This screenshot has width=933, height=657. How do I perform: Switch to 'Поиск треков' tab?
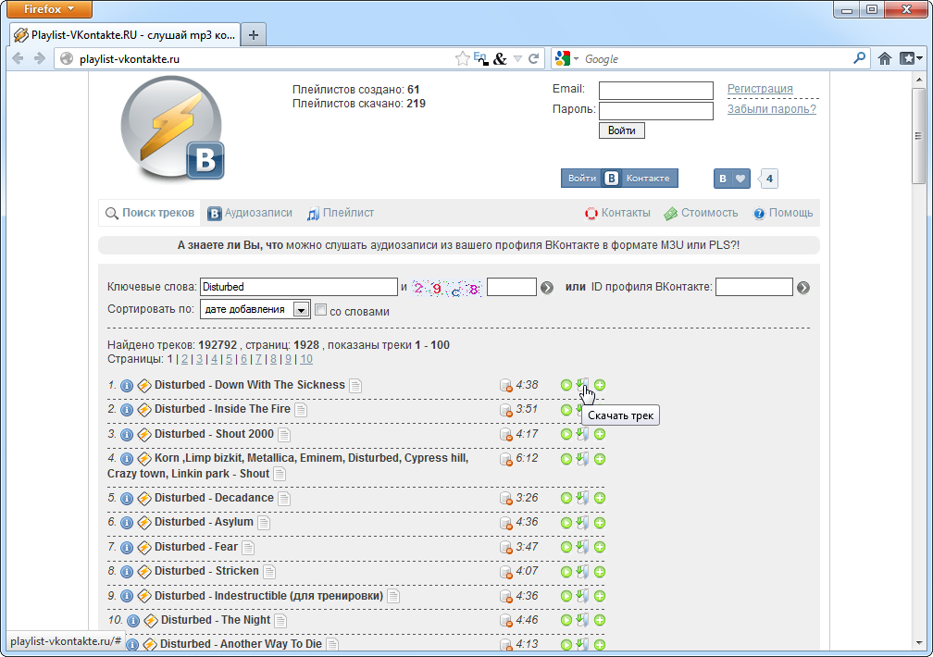(x=150, y=213)
